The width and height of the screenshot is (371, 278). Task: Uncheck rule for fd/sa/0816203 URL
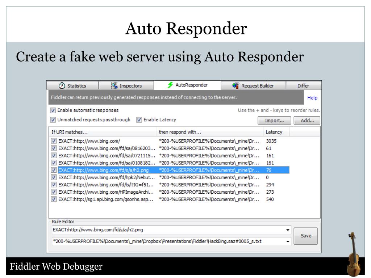click(54, 148)
